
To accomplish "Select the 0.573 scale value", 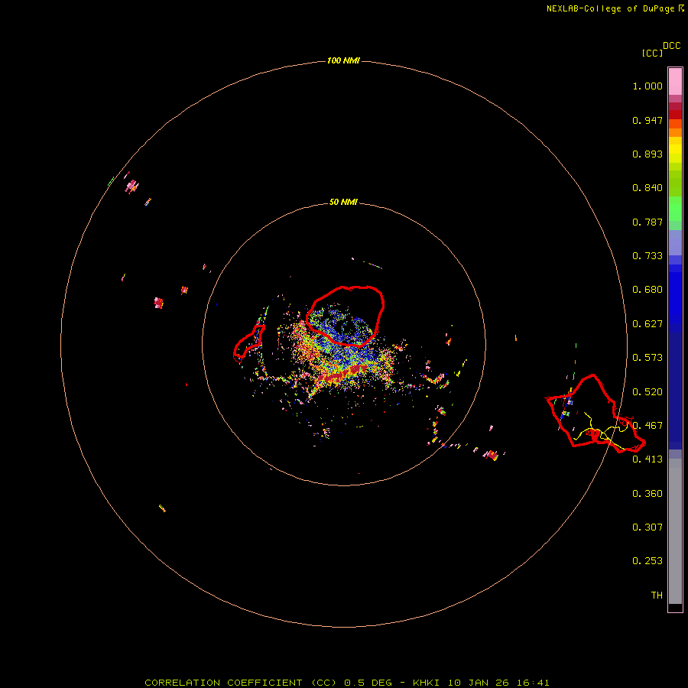I will (647, 358).
